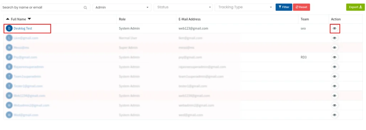366x130 pixels.
Task: Open the Admin role dropdown
Action: tap(122, 7)
